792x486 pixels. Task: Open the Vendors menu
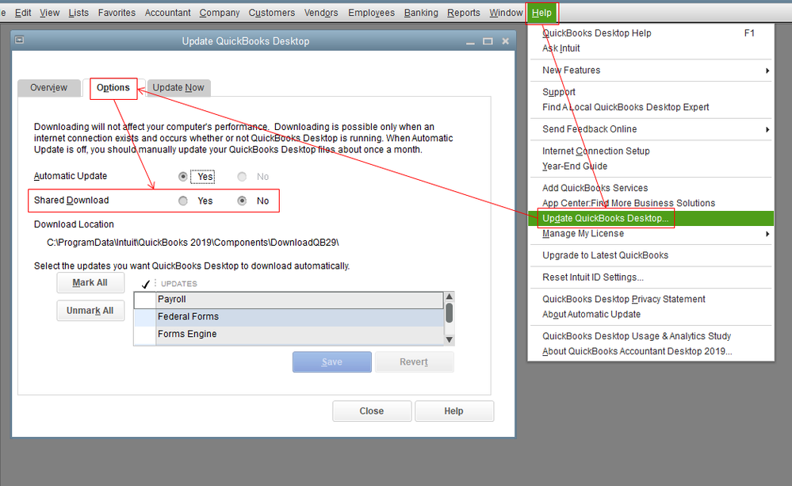point(321,13)
